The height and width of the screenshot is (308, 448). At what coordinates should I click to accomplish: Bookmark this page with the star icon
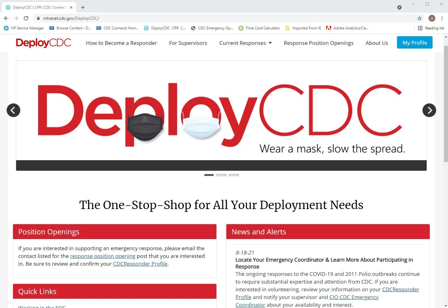click(x=420, y=18)
